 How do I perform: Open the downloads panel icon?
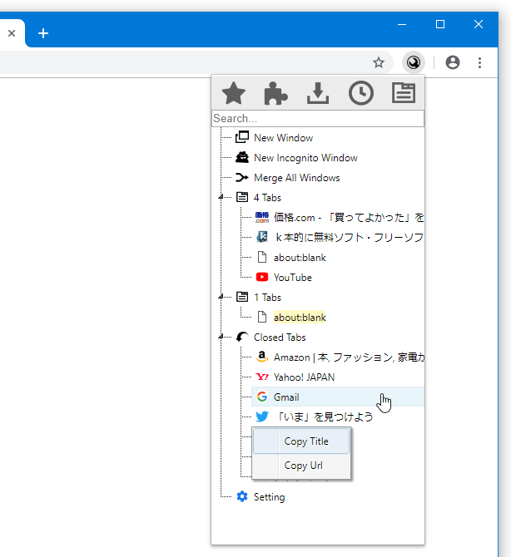(318, 93)
